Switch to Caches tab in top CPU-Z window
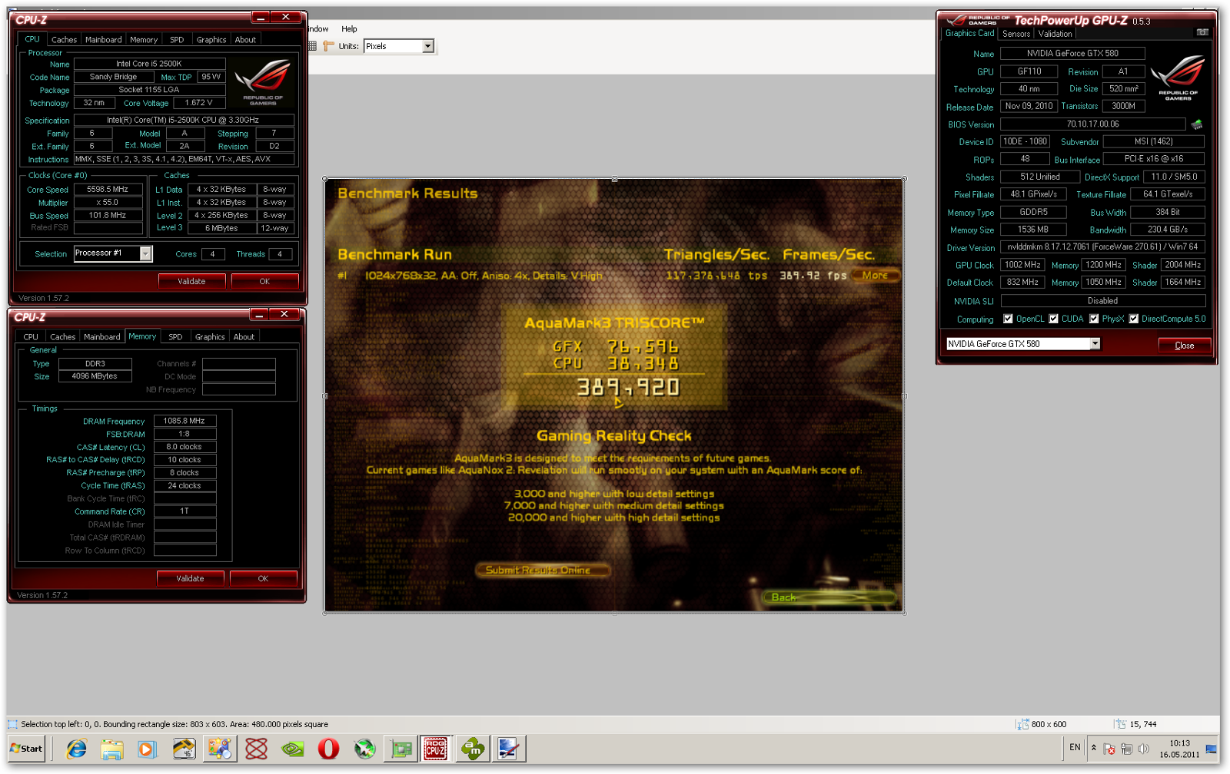 coord(64,40)
